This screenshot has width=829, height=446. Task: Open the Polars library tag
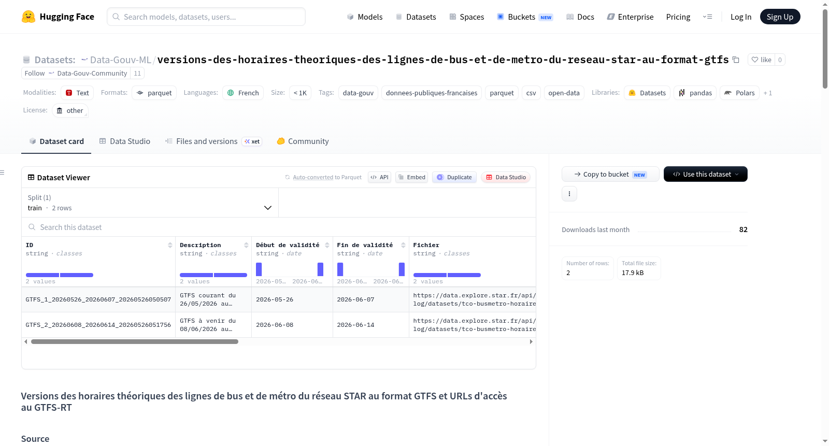point(739,93)
